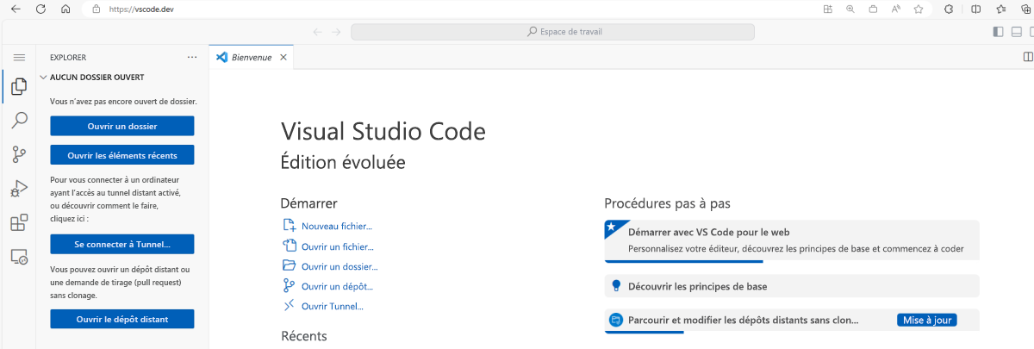The width and height of the screenshot is (1034, 349).
Task: Click the branch icon beside Ouvrir un dépôt
Action: point(289,286)
